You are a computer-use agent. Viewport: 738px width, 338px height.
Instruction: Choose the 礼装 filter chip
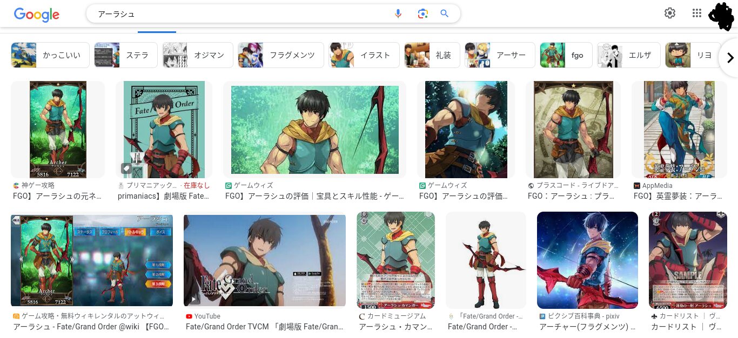coord(432,55)
